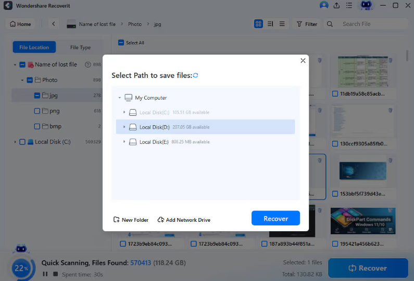Click the large Recover button at bottom right
This screenshot has width=414, height=281.
tap(368, 268)
